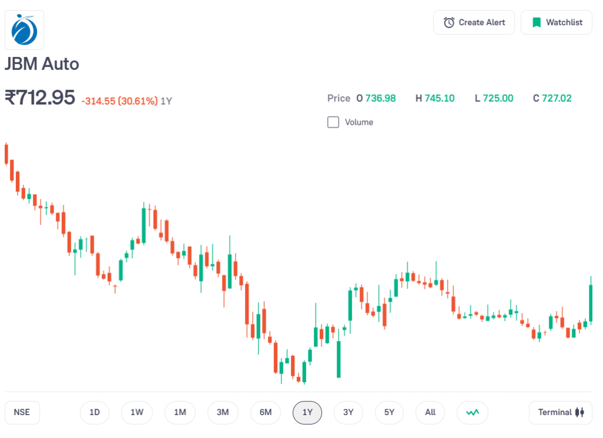The height and width of the screenshot is (438, 603).
Task: Click the green bookmark icon in Watchlist button
Action: 536,22
